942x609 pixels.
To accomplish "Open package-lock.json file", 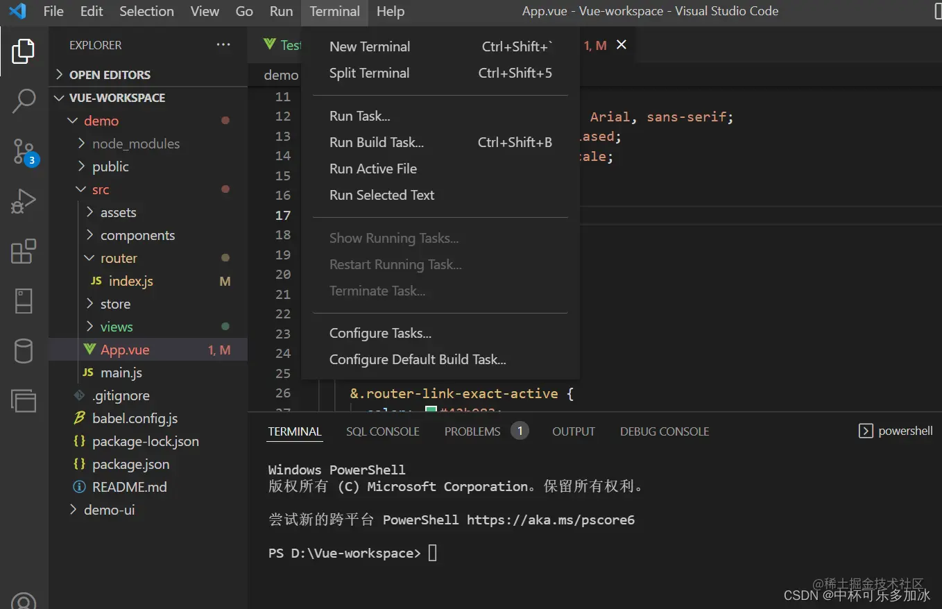I will 146,441.
